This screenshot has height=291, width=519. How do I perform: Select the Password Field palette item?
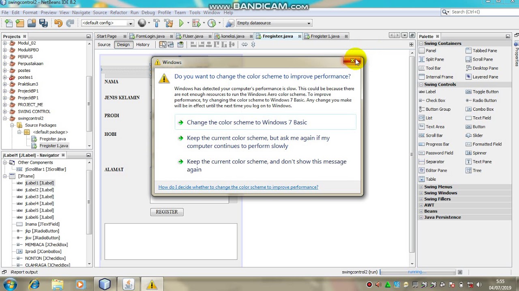436,153
